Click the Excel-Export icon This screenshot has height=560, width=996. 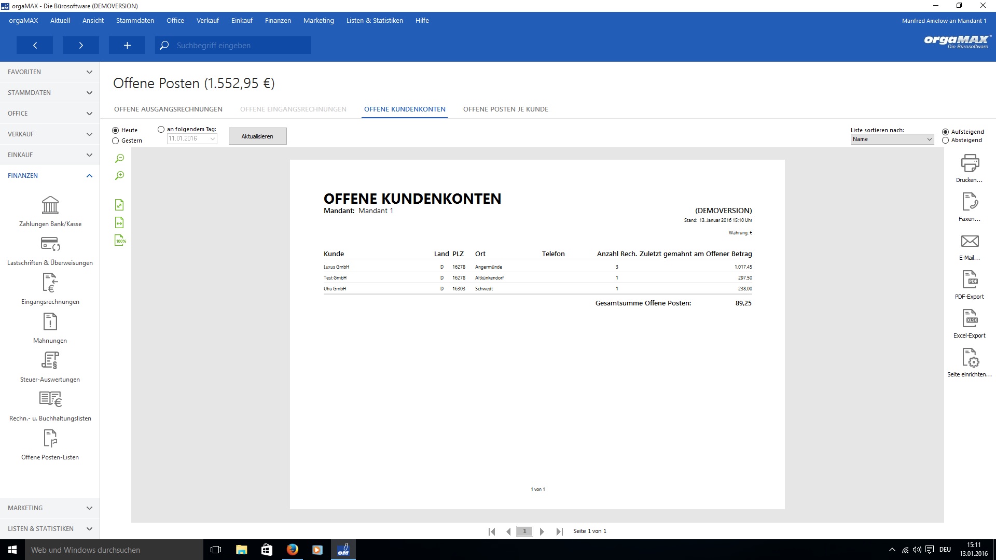[x=970, y=318]
